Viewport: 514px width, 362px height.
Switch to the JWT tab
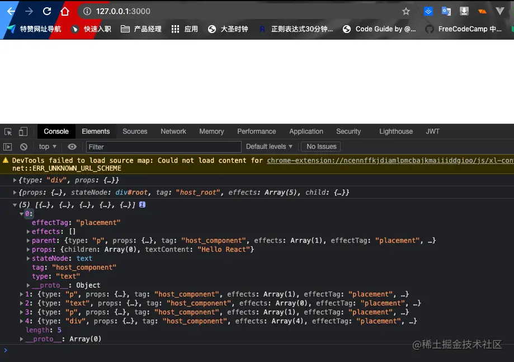(x=433, y=131)
